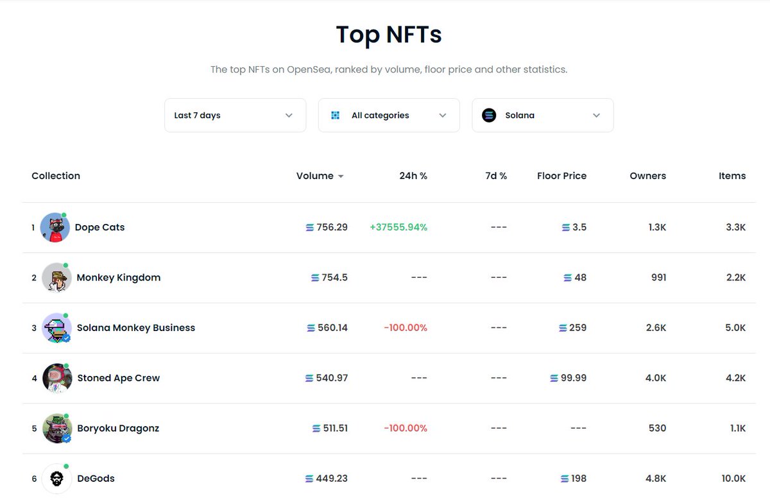
Task: Click the Solana symbol beside floor price 259
Action: 563,328
